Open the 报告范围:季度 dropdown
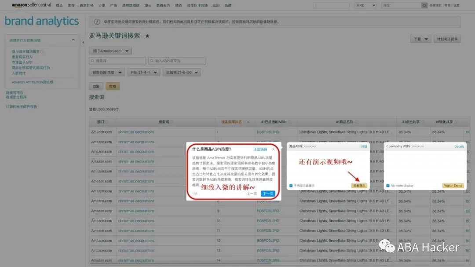 106,73
